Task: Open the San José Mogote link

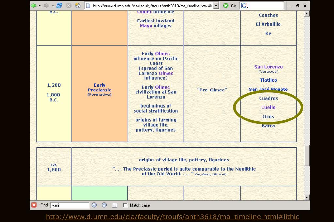Action: coord(268,89)
